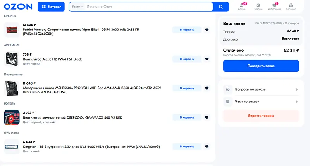Click Повторить заказ button
The height and width of the screenshot is (166, 310).
tap(261, 66)
